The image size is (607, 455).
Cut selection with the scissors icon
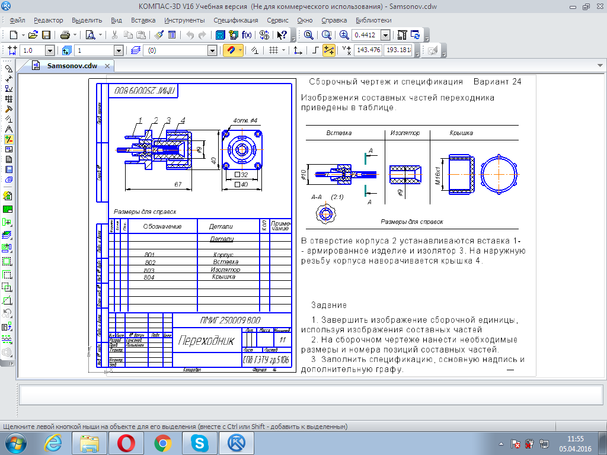(x=114, y=35)
